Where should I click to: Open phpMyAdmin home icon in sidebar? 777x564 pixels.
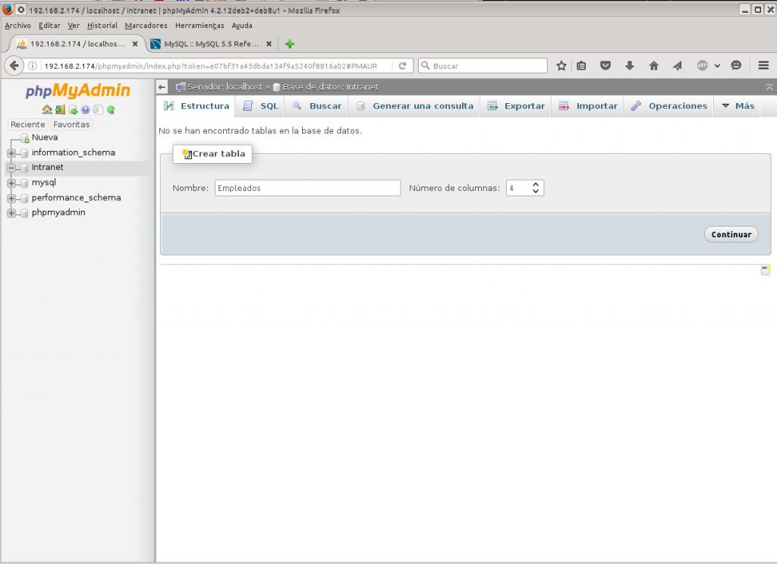click(x=47, y=109)
